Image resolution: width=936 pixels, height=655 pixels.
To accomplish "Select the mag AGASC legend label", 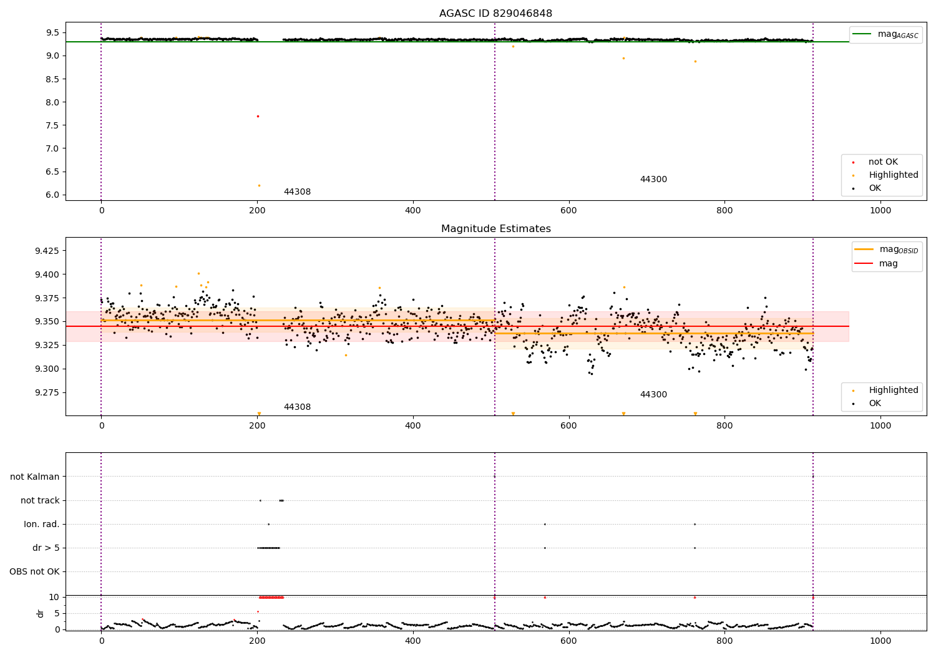I will [898, 34].
